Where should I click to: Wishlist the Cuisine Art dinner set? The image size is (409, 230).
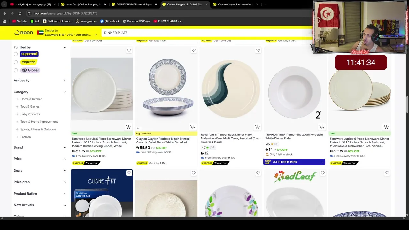(129, 173)
